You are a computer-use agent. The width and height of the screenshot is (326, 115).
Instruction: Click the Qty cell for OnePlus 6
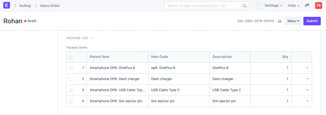click(x=271, y=68)
